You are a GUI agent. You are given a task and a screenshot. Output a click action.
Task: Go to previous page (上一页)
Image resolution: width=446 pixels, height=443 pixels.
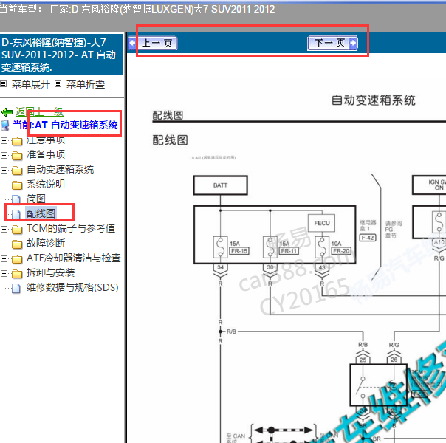pyautogui.click(x=153, y=44)
